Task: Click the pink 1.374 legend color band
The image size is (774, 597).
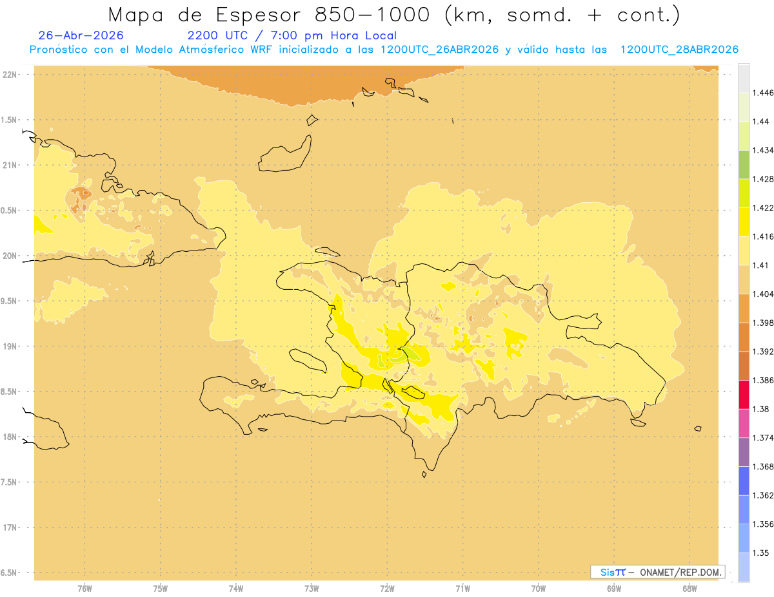Action: [x=744, y=423]
